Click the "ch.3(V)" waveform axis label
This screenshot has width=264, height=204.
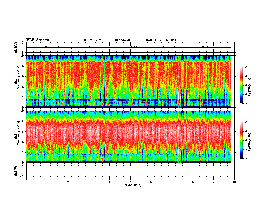tap(16, 171)
